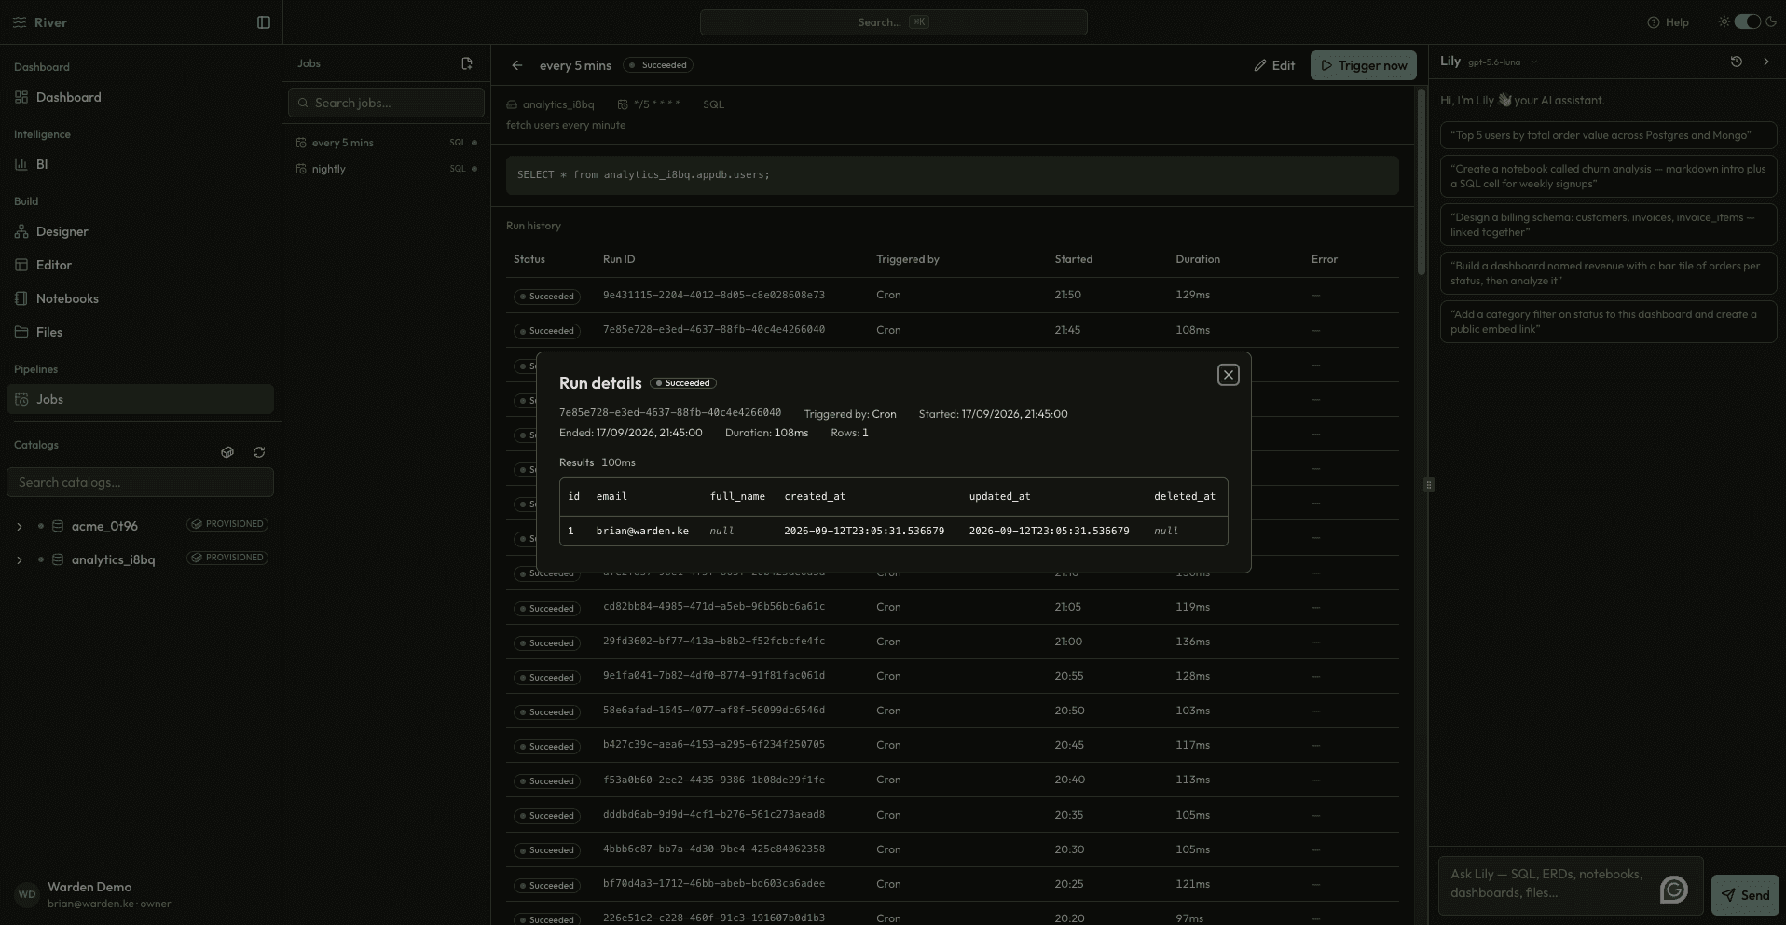Open run 58e6afad-1645-4077 row
Screen dimensions: 1786x925
(x=952, y=711)
